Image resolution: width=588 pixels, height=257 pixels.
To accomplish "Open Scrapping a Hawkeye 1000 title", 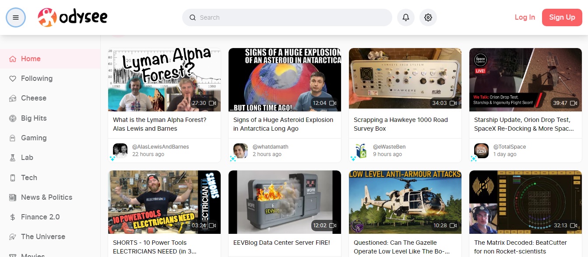I will coord(401,124).
